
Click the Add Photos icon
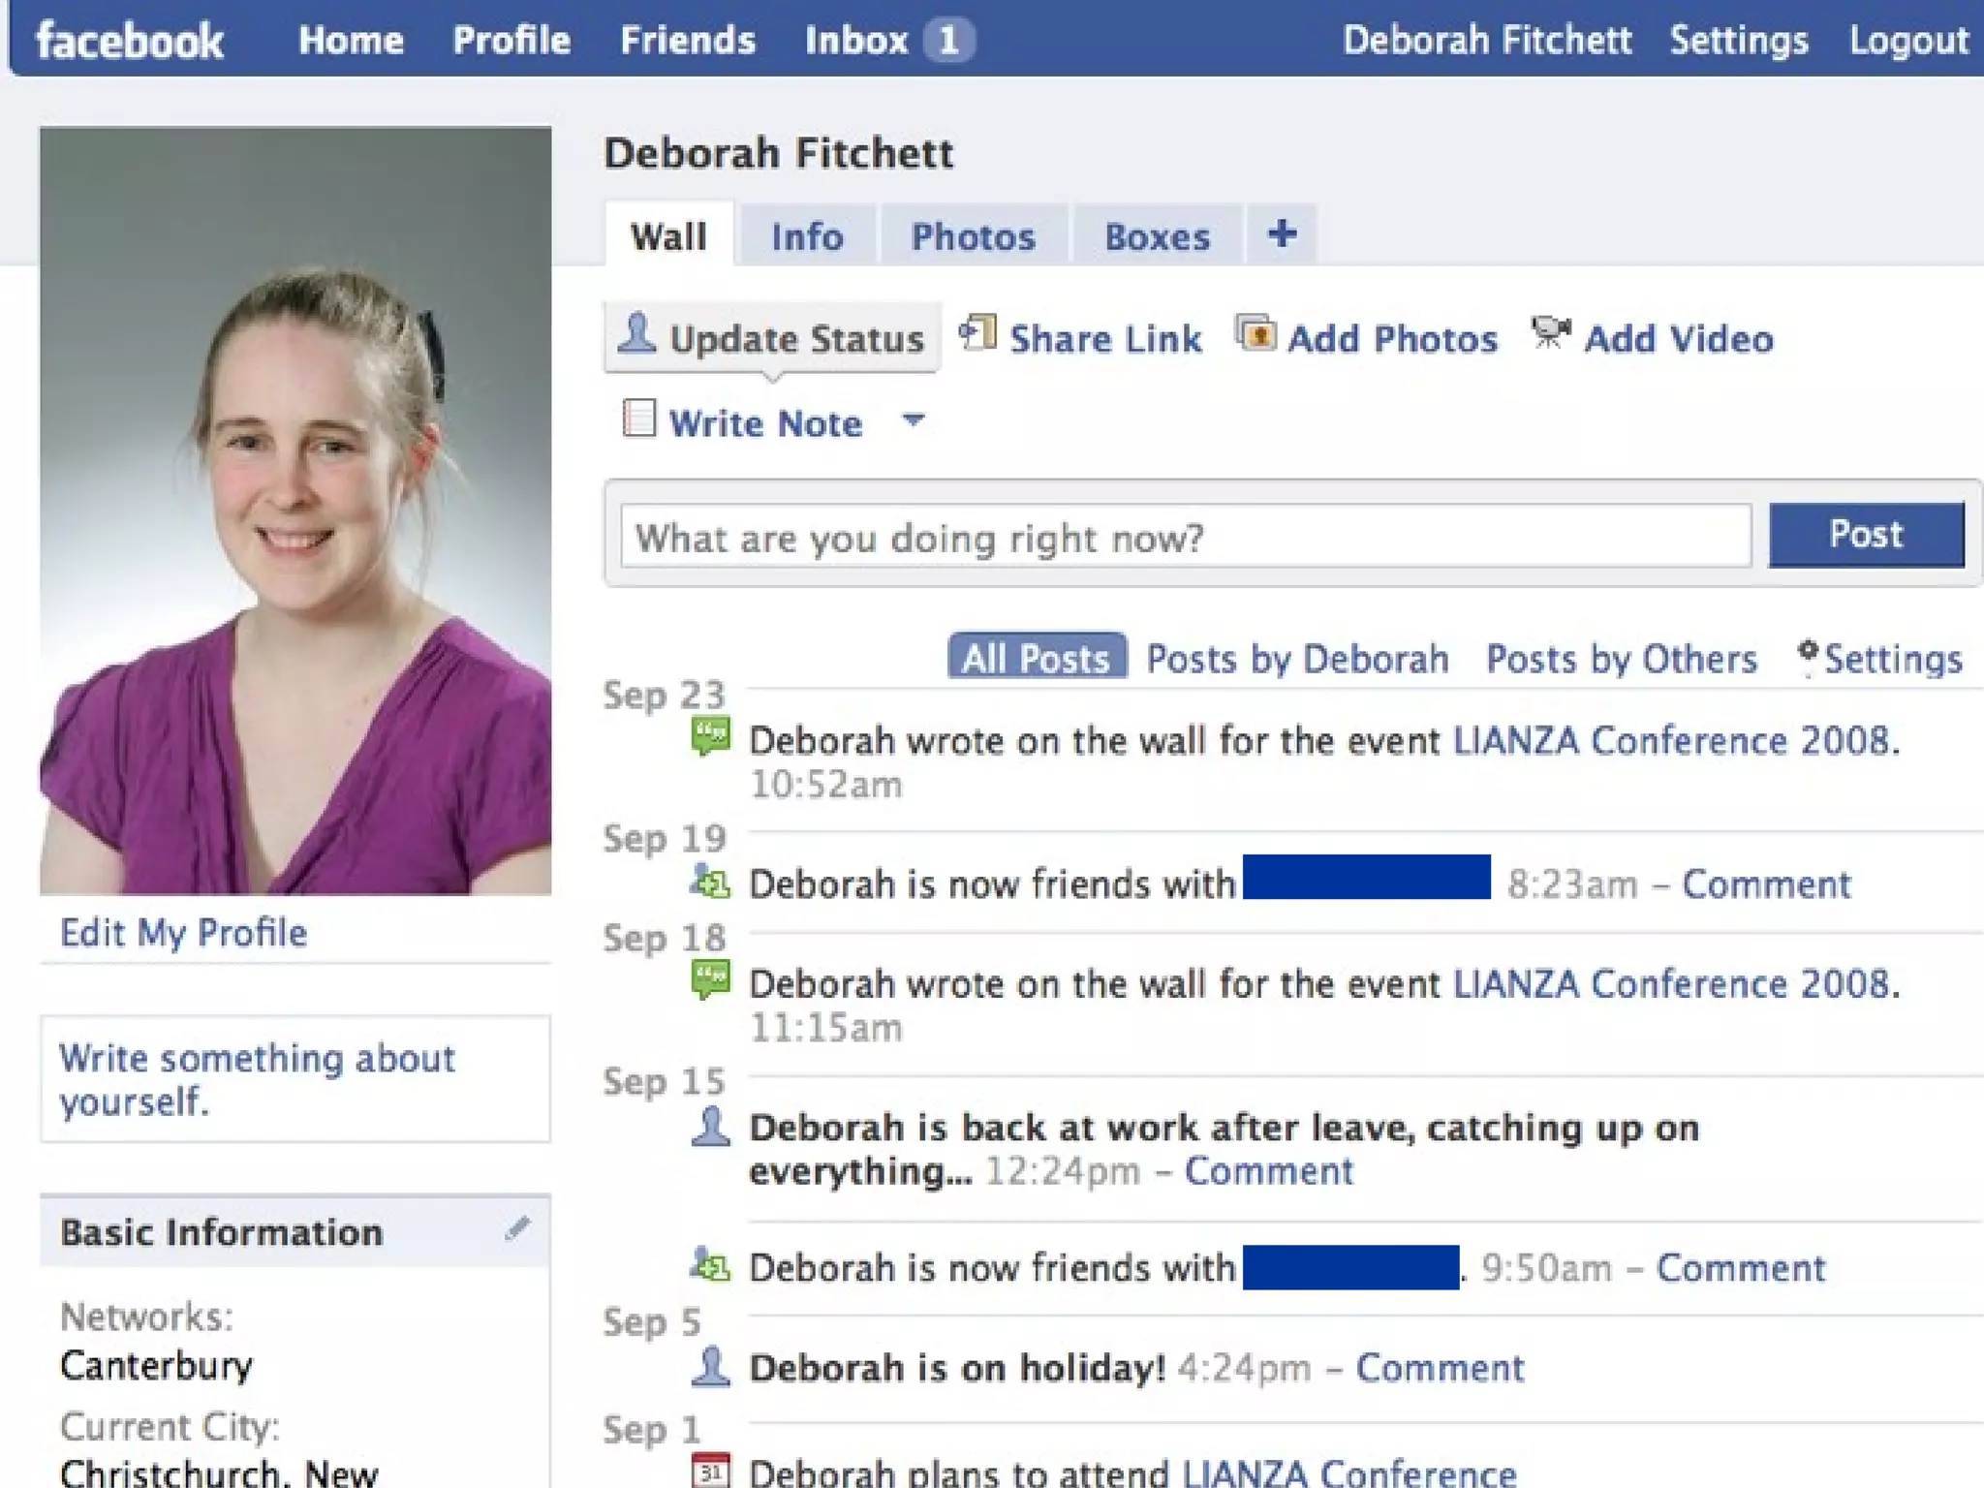point(1255,334)
